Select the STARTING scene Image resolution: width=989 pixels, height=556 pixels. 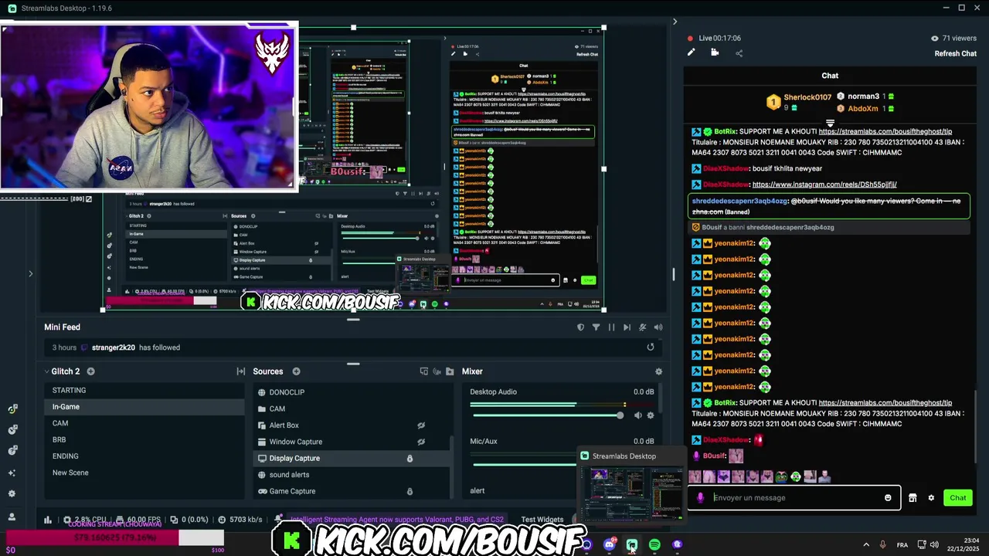point(144,390)
